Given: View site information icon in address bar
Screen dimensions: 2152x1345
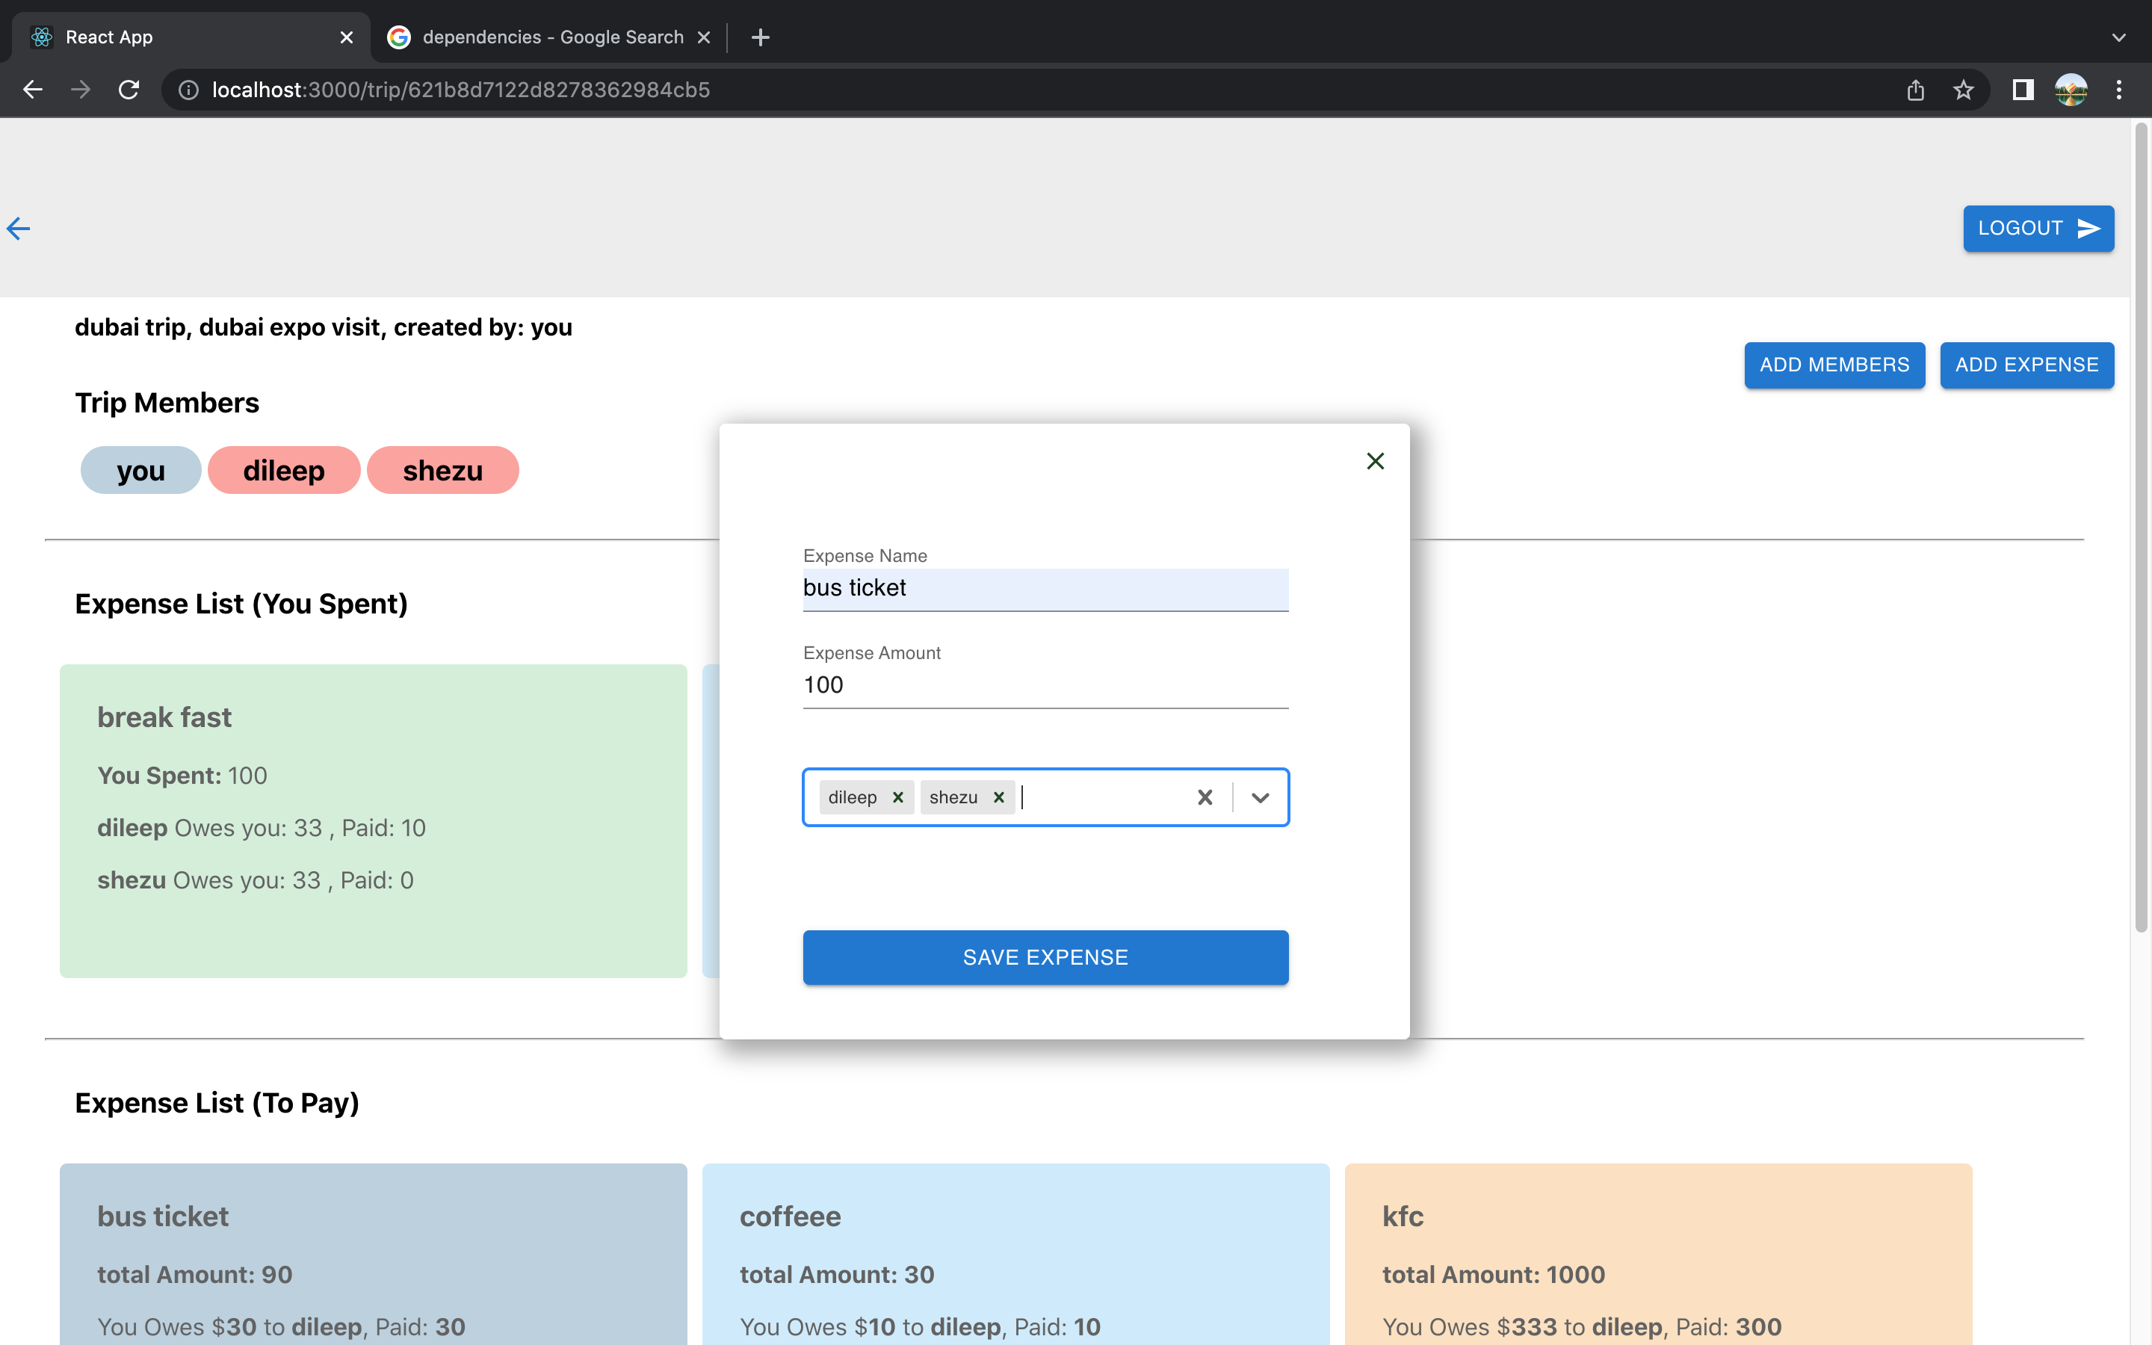Looking at the screenshot, I should (188, 90).
